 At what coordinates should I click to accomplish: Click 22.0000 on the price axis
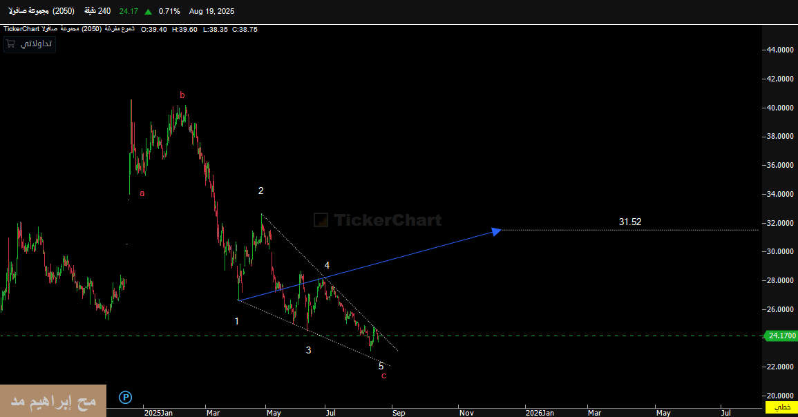pos(780,367)
